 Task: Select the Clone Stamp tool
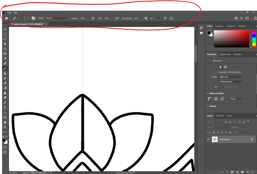[x=5, y=73]
